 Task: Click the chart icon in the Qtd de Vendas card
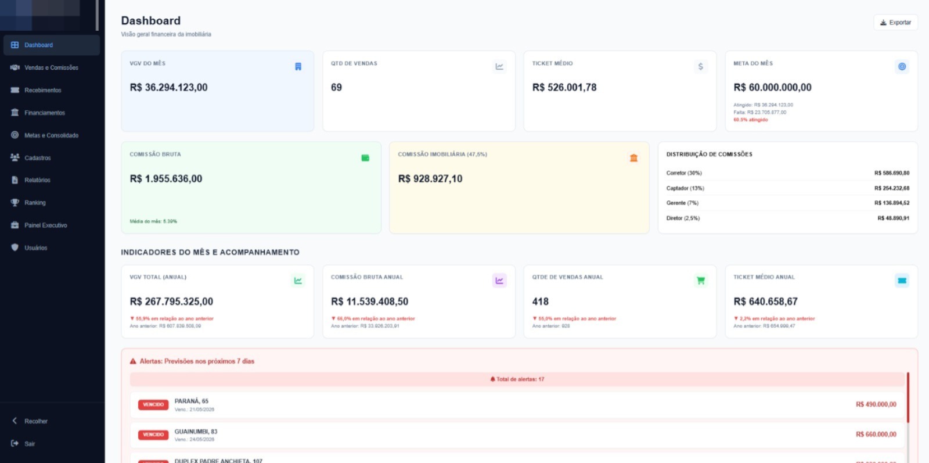(499, 67)
